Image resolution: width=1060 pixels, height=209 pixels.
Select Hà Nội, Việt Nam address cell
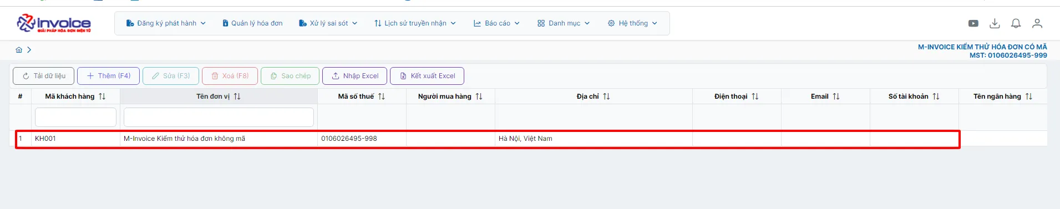[594, 139]
